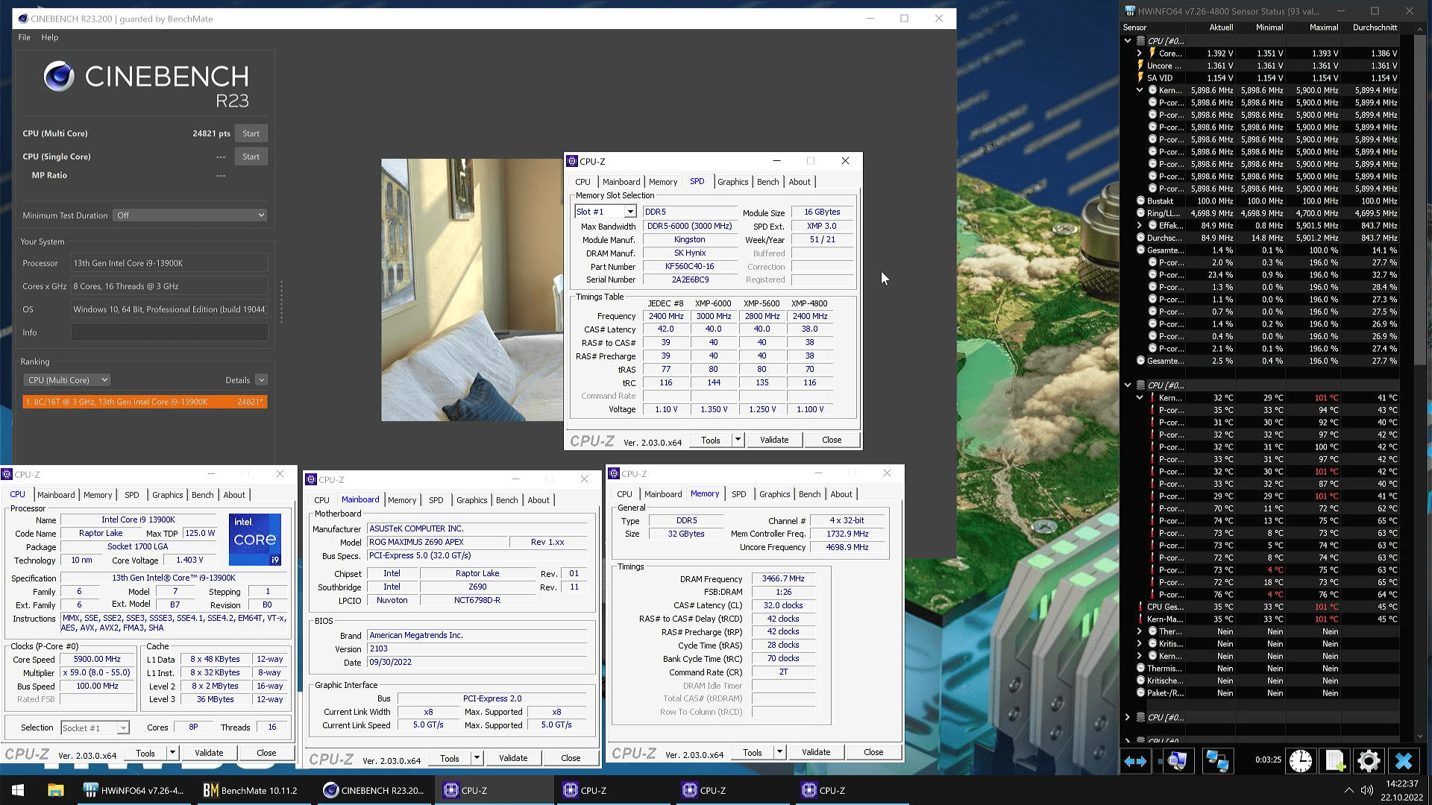Switch to Graphics tab in SPD window
Viewport: 1432px width, 805px height.
[732, 182]
